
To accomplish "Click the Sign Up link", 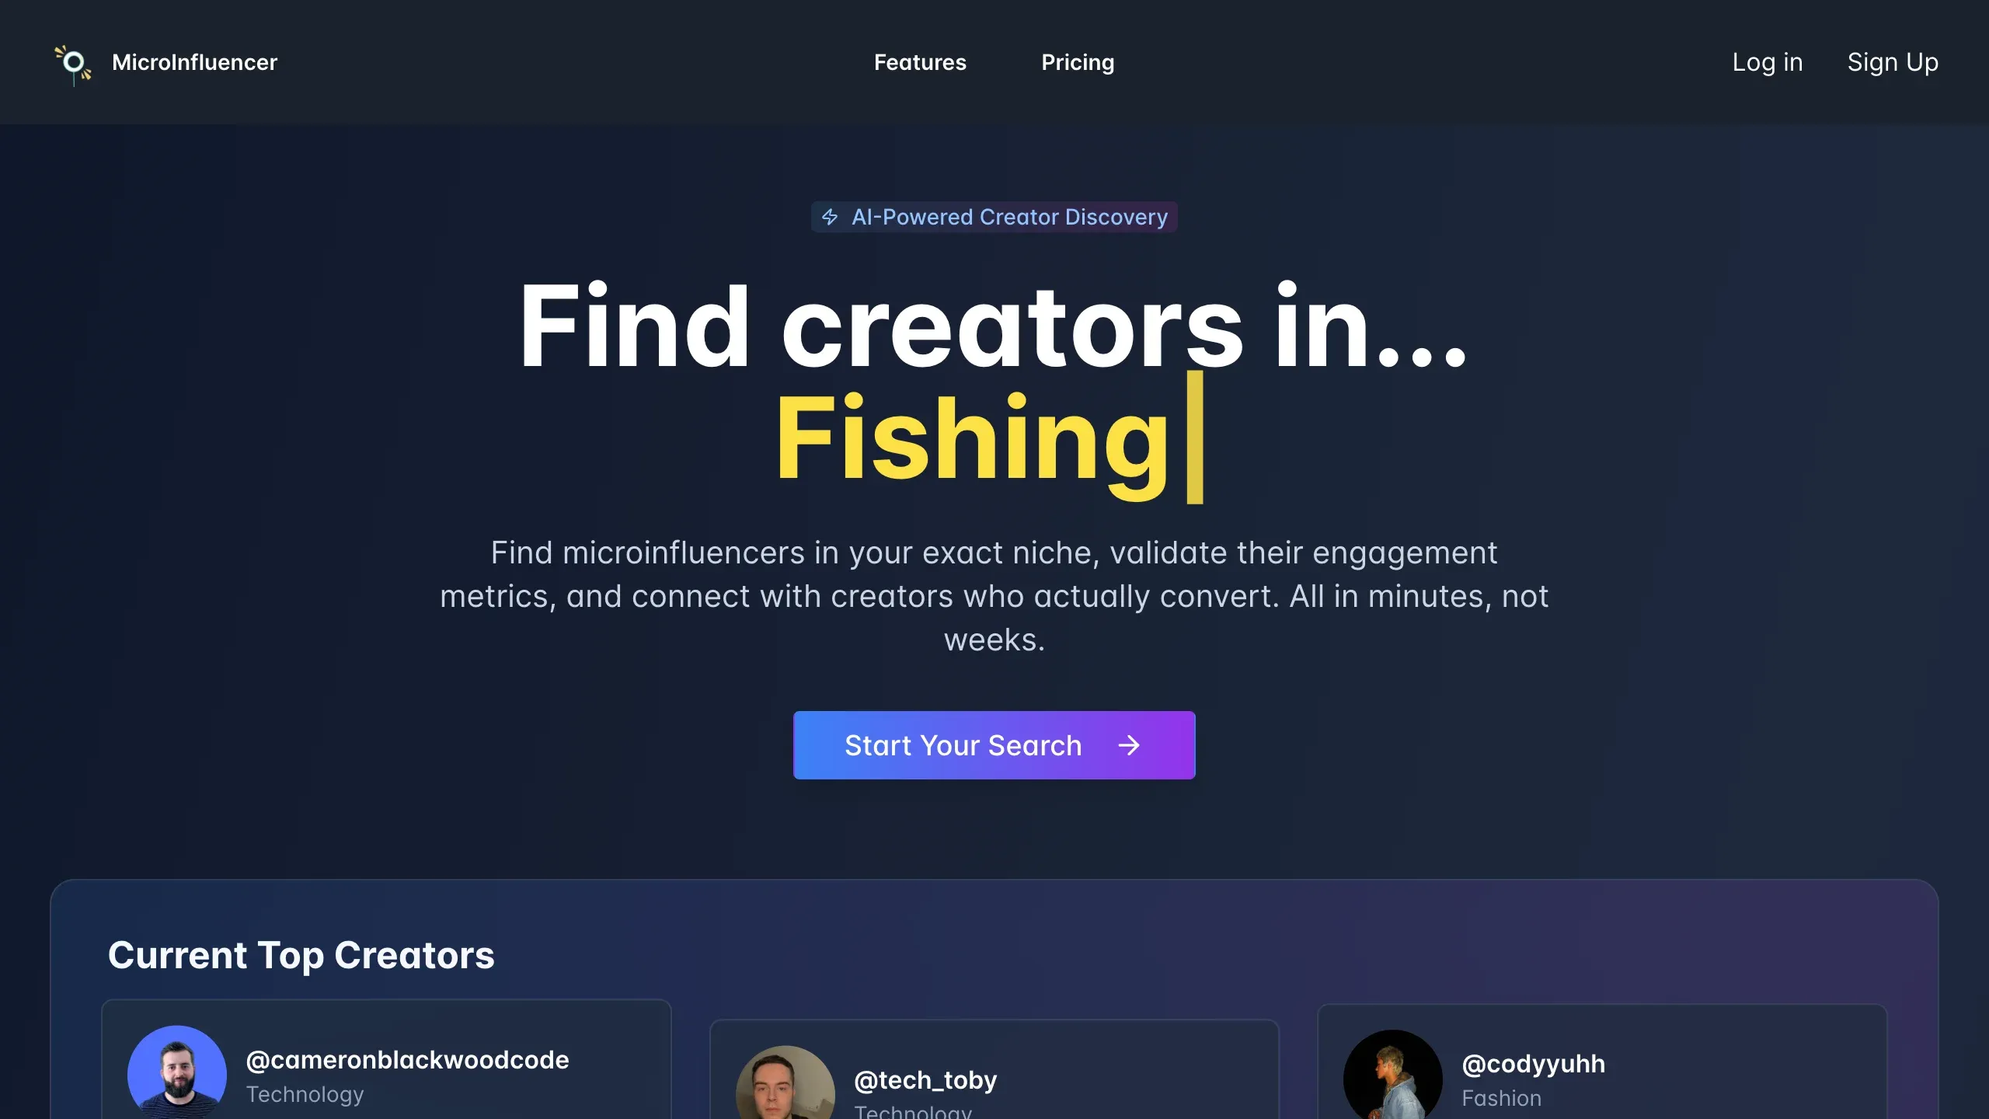I will click(1893, 62).
